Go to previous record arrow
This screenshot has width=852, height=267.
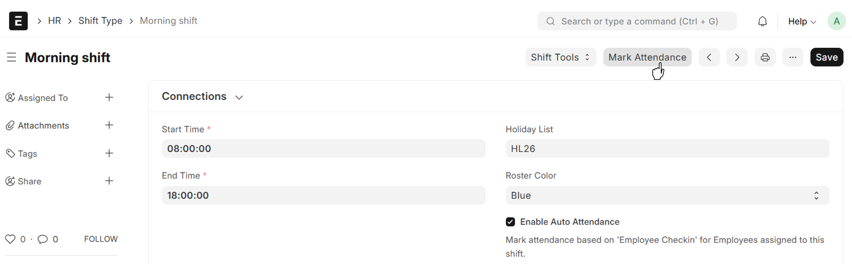[x=709, y=57]
